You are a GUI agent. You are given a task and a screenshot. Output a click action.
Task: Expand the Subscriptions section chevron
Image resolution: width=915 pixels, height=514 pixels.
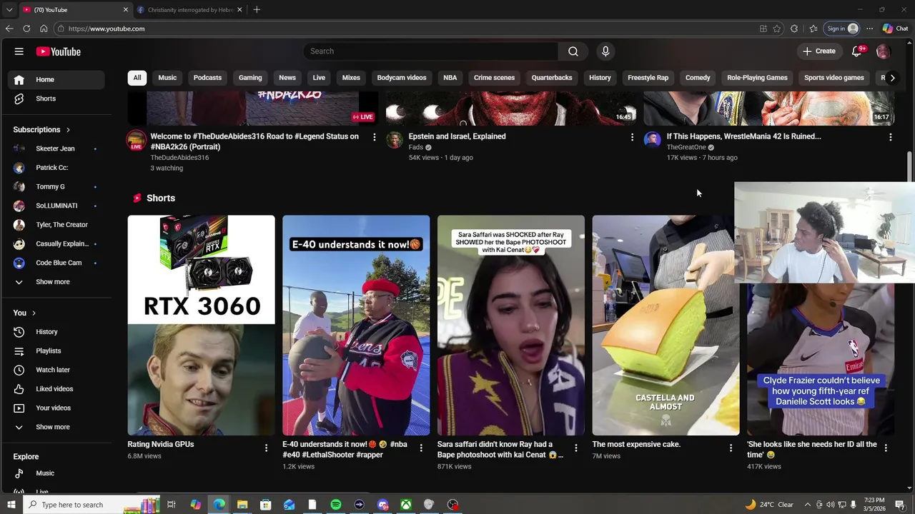click(68, 130)
